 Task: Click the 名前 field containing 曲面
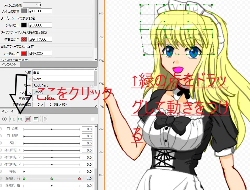click(x=63, y=72)
